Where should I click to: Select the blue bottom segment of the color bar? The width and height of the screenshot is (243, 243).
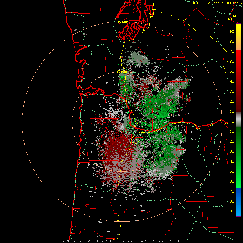click(x=238, y=202)
